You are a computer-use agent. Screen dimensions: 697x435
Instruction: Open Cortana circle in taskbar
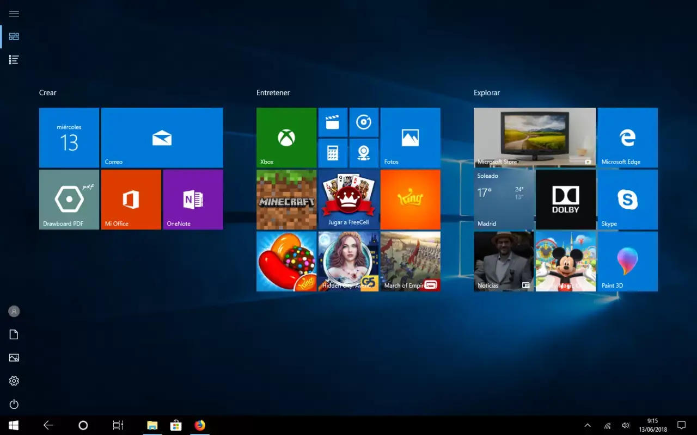83,425
